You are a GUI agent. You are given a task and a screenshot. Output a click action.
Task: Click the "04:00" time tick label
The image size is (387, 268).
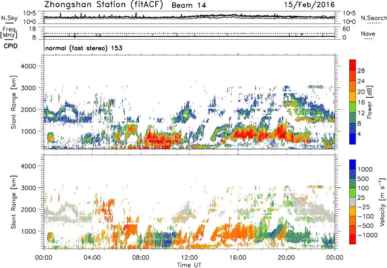92,258
